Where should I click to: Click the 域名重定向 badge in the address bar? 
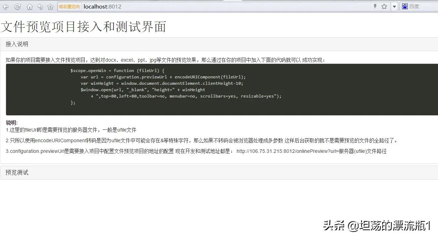pos(69,6)
